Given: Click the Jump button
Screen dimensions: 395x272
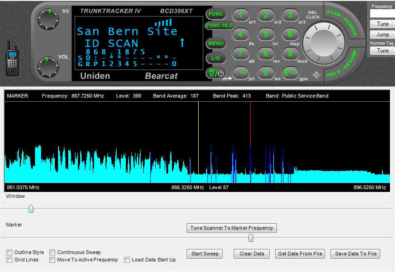Looking at the screenshot, I should coord(383,35).
